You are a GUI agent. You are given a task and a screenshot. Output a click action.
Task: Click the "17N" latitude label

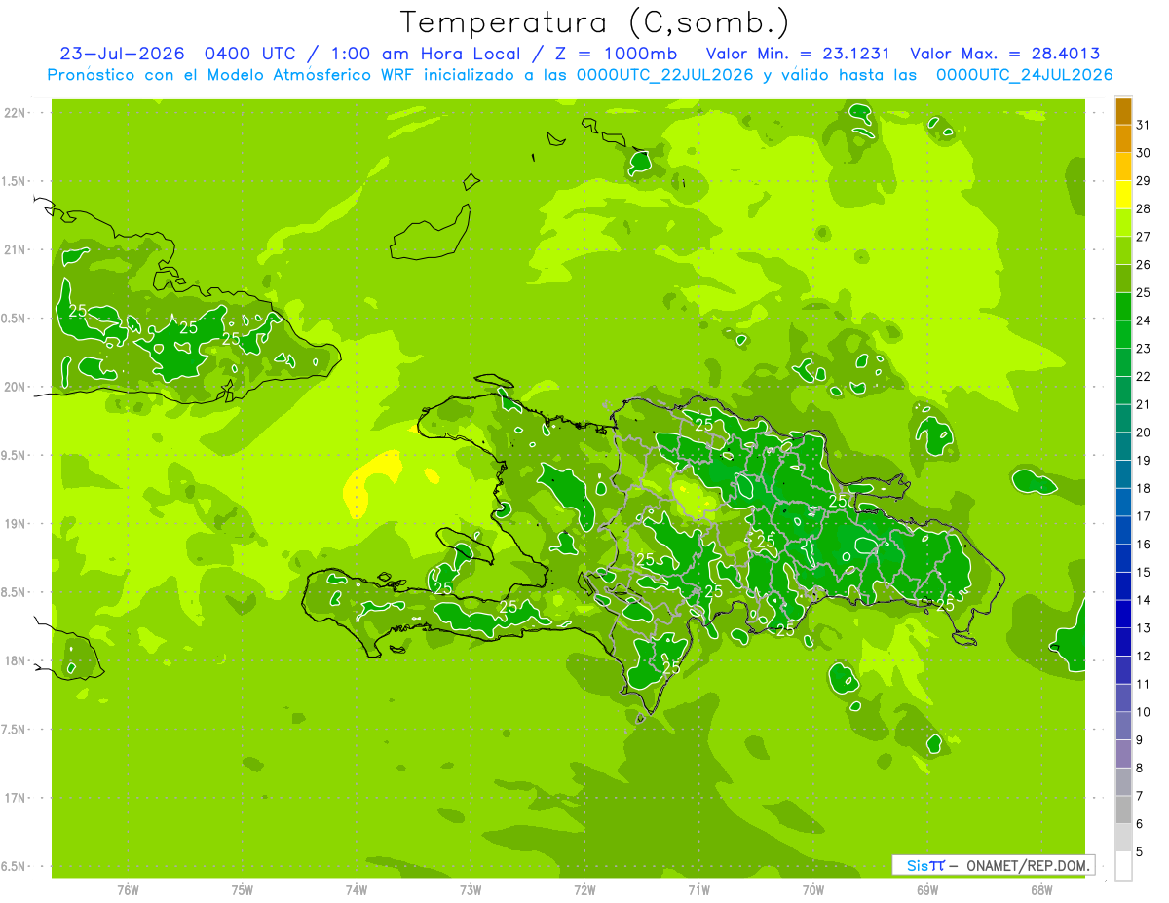(x=16, y=798)
